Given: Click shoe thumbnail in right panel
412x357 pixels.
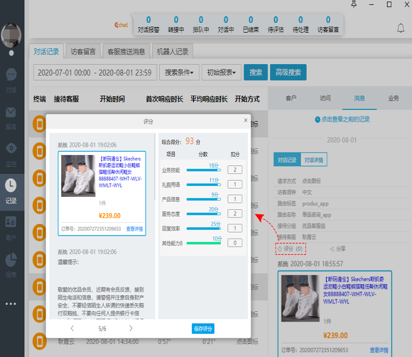Looking at the screenshot, I should [301, 298].
